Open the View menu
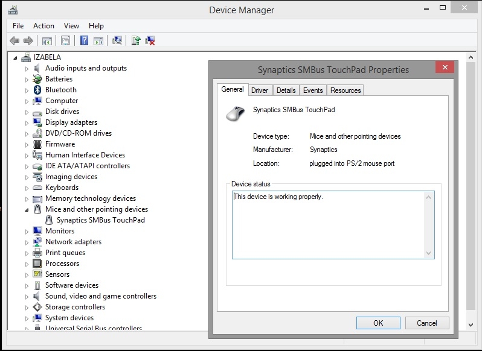The height and width of the screenshot is (351, 482). 71,26
